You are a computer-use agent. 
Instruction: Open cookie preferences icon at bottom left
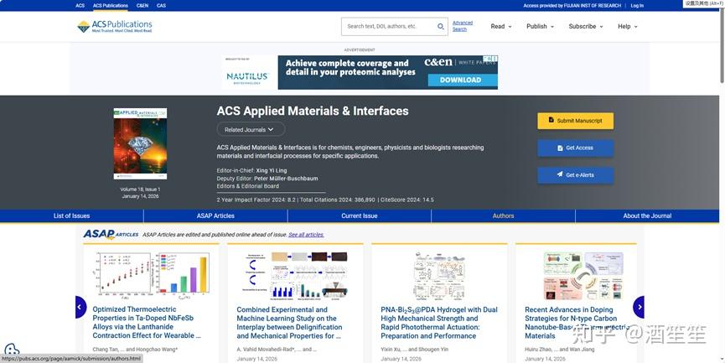tap(12, 349)
